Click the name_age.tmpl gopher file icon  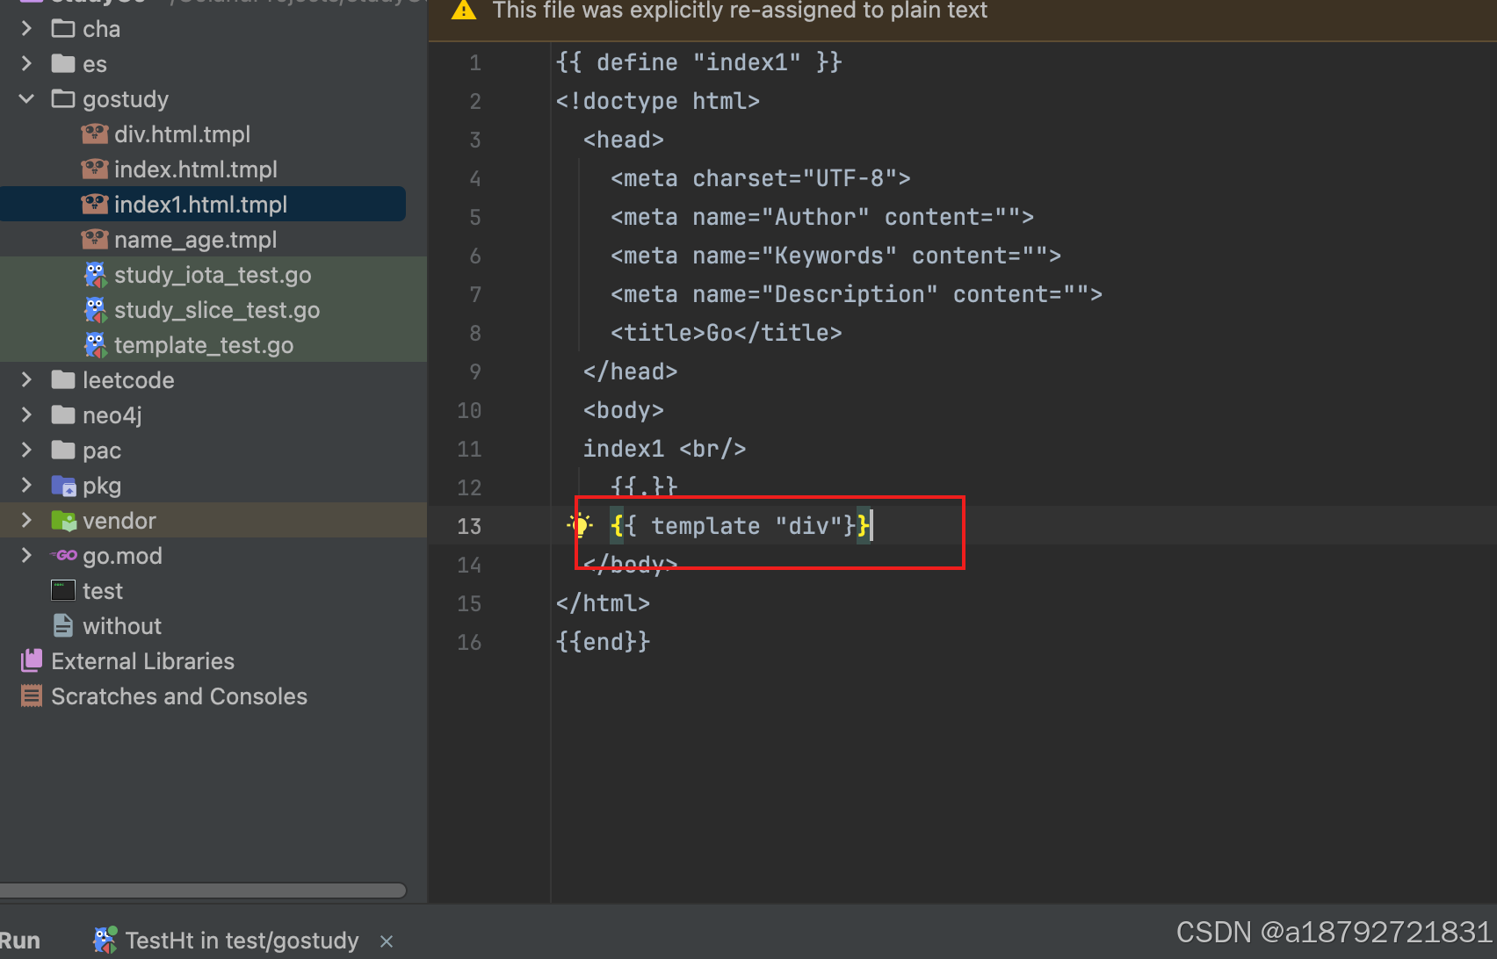tap(95, 240)
